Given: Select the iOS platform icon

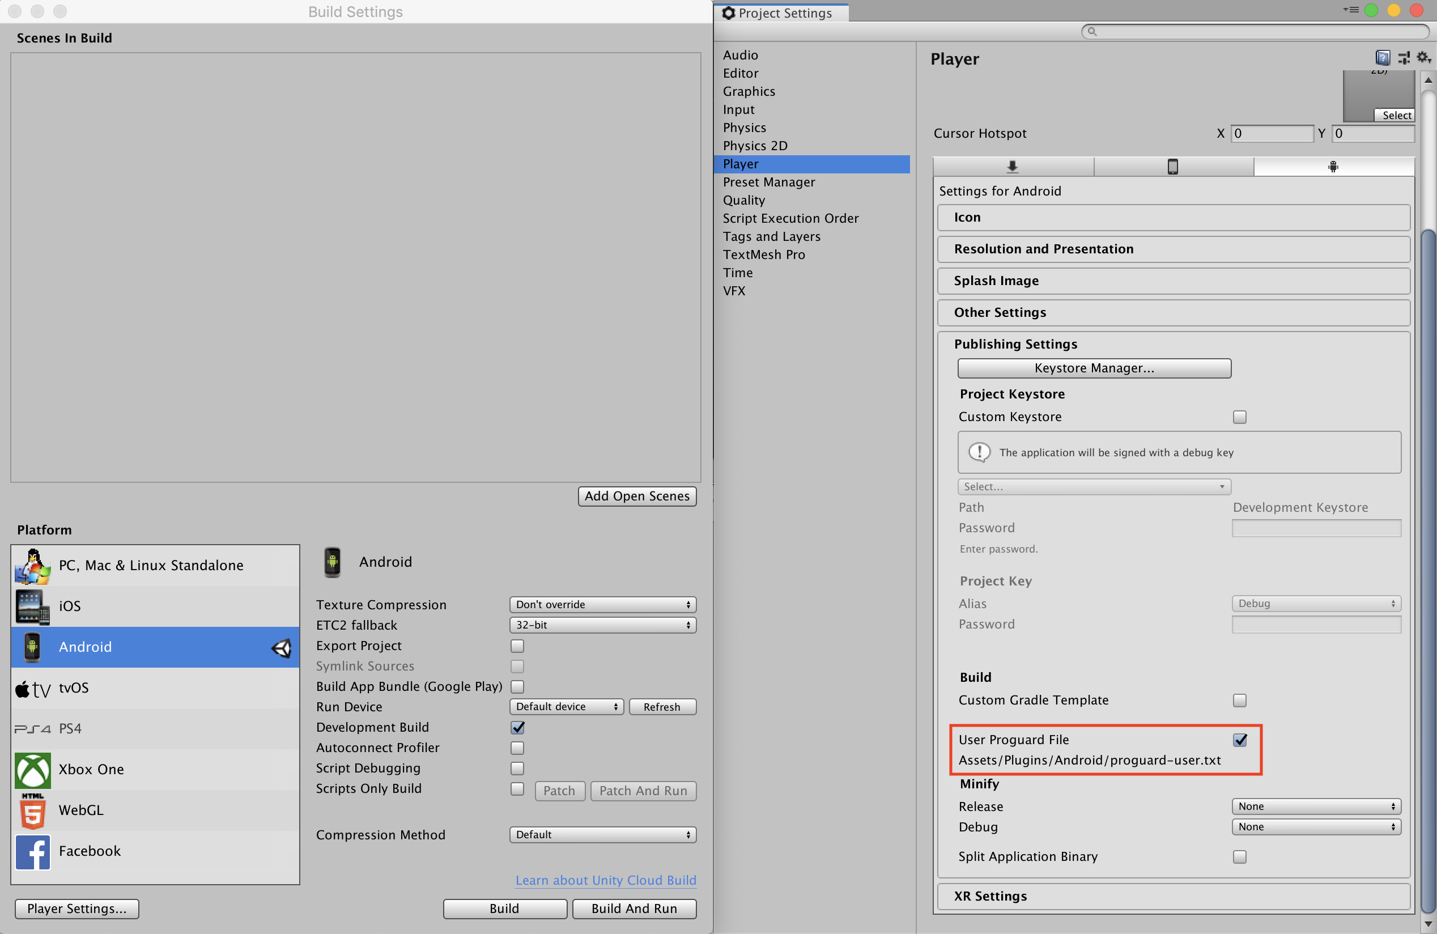Looking at the screenshot, I should tap(31, 604).
